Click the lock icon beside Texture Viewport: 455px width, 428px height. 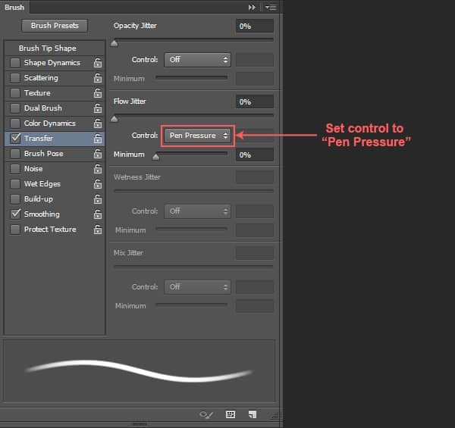[x=98, y=92]
